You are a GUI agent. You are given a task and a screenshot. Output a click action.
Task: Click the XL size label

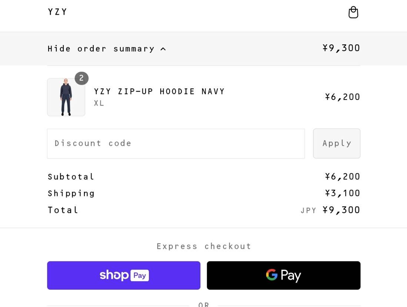coord(99,103)
